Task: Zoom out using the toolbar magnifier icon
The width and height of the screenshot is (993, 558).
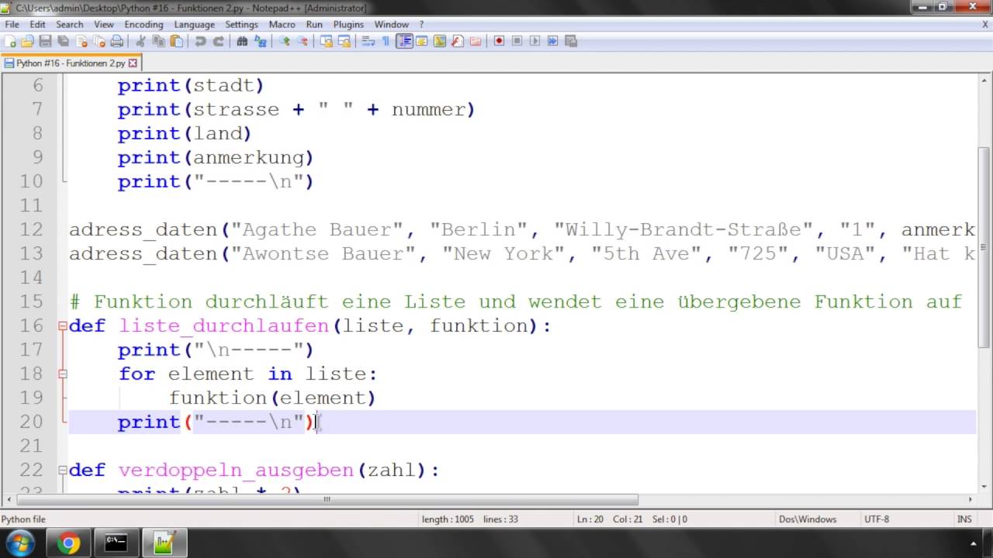Action: coord(303,41)
